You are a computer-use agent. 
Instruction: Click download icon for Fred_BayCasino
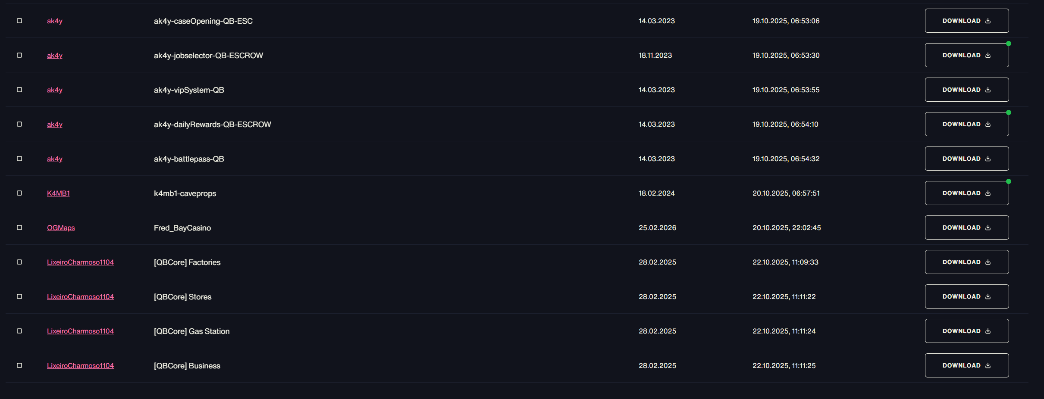[988, 228]
